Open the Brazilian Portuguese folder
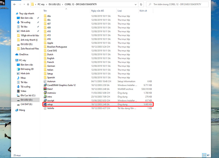219x158 pixels. (x=57, y=47)
